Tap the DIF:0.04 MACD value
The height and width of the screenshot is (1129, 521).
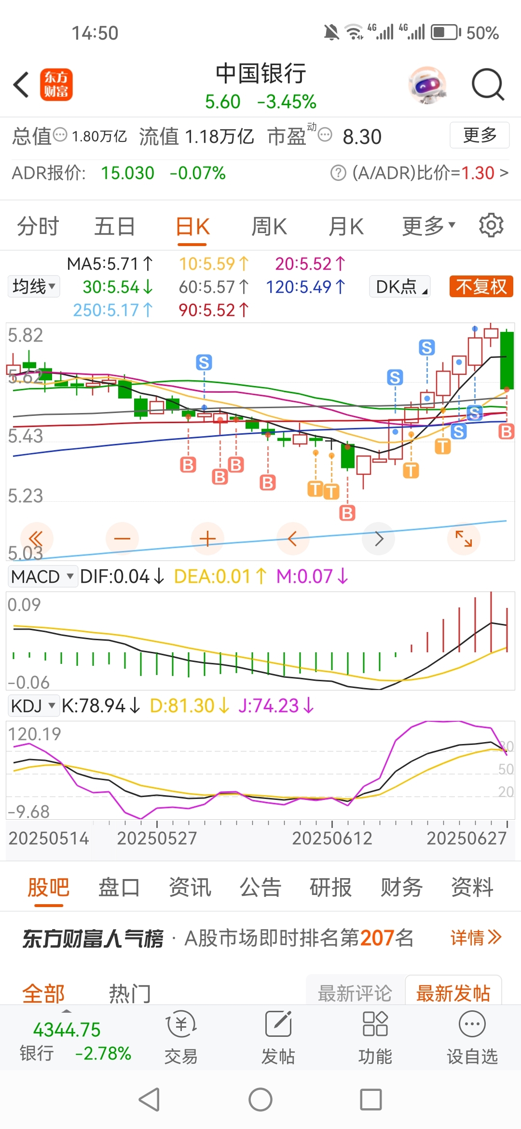122,577
